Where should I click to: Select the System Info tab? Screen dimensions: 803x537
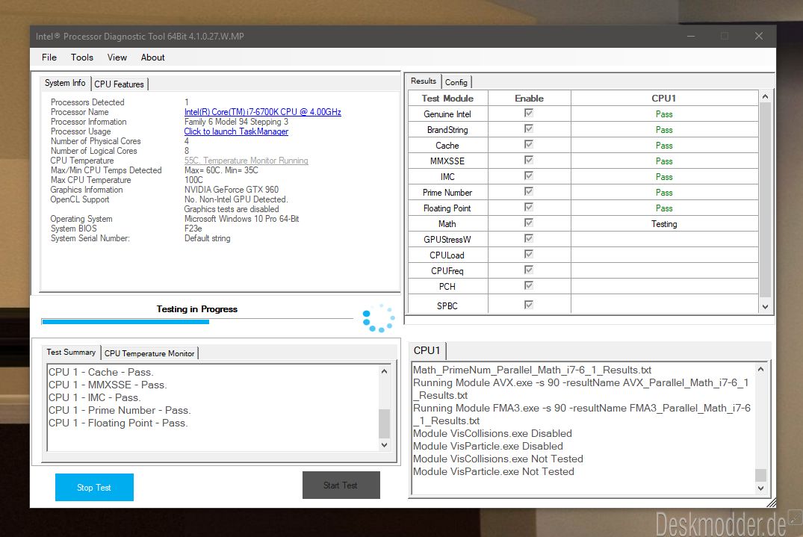tap(65, 83)
